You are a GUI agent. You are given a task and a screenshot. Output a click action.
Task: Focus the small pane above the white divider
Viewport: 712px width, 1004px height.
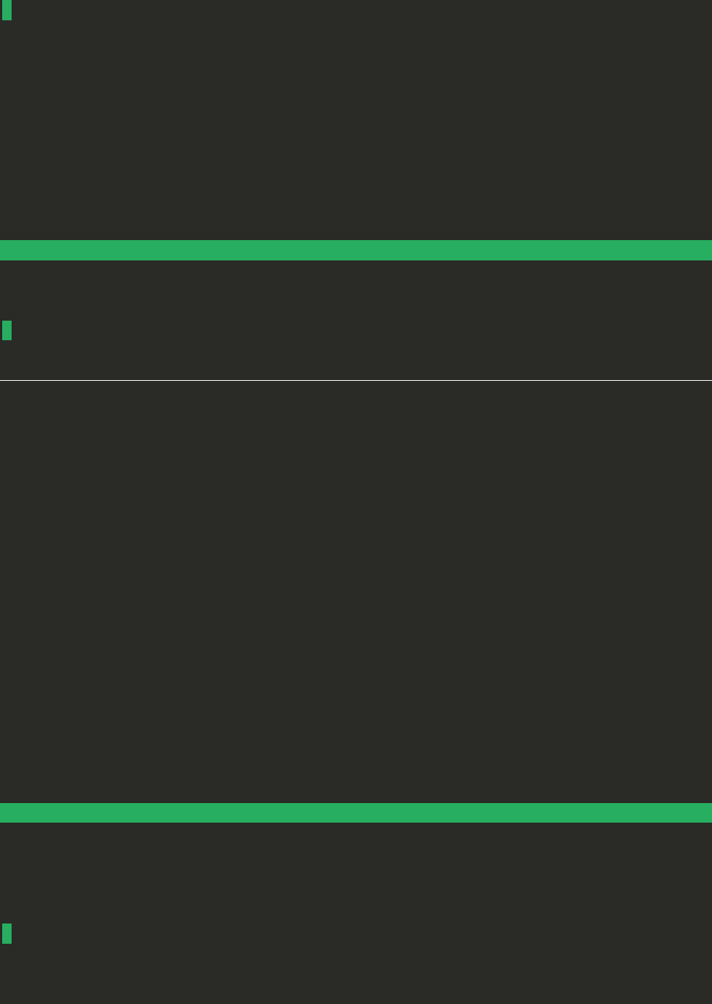coord(356,319)
